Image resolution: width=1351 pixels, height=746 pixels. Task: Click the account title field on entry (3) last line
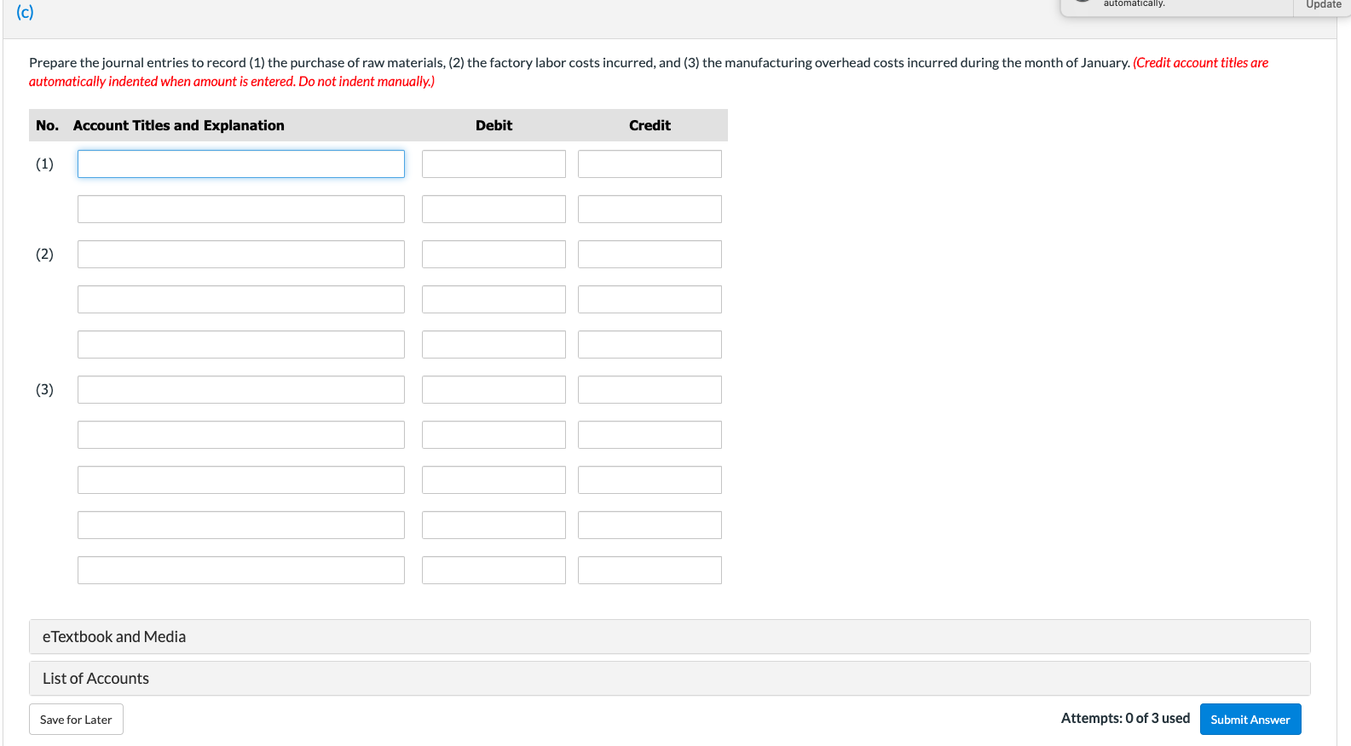coord(241,571)
